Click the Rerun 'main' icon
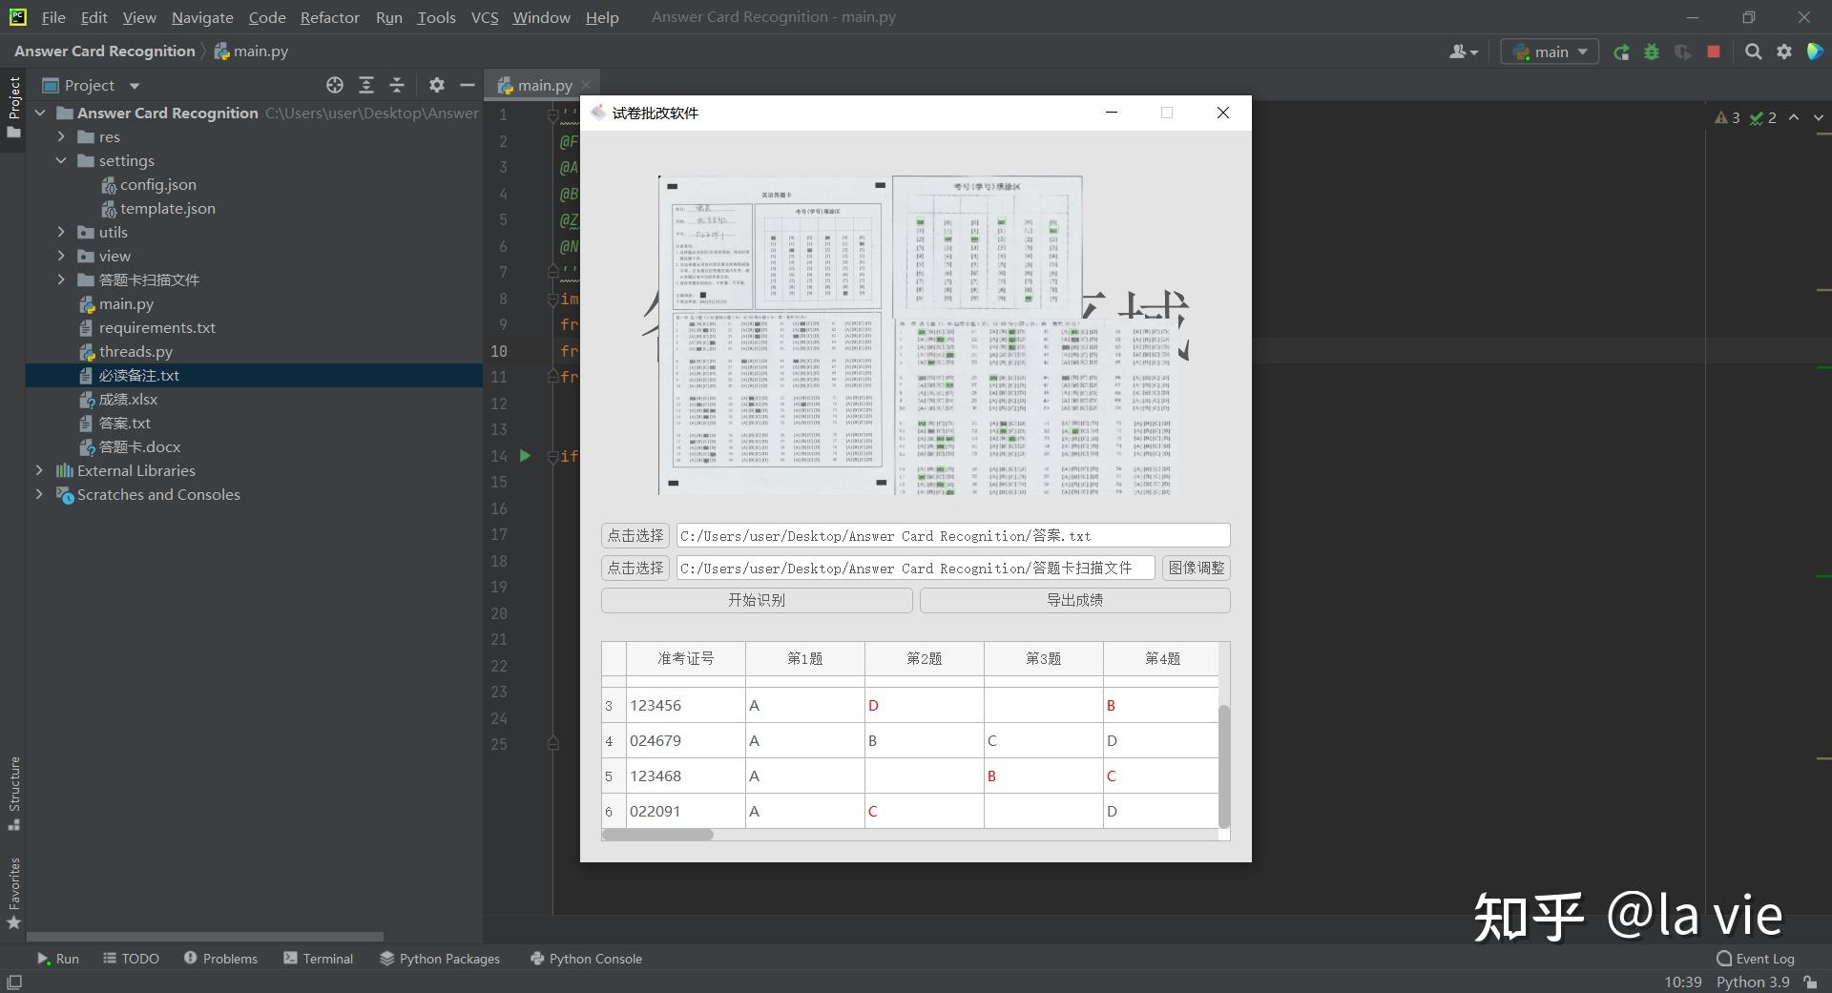 coord(1621,52)
